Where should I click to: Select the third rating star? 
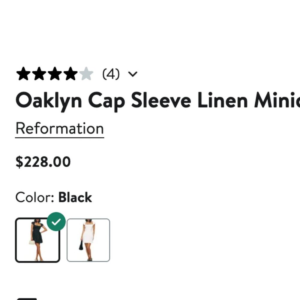click(x=55, y=74)
